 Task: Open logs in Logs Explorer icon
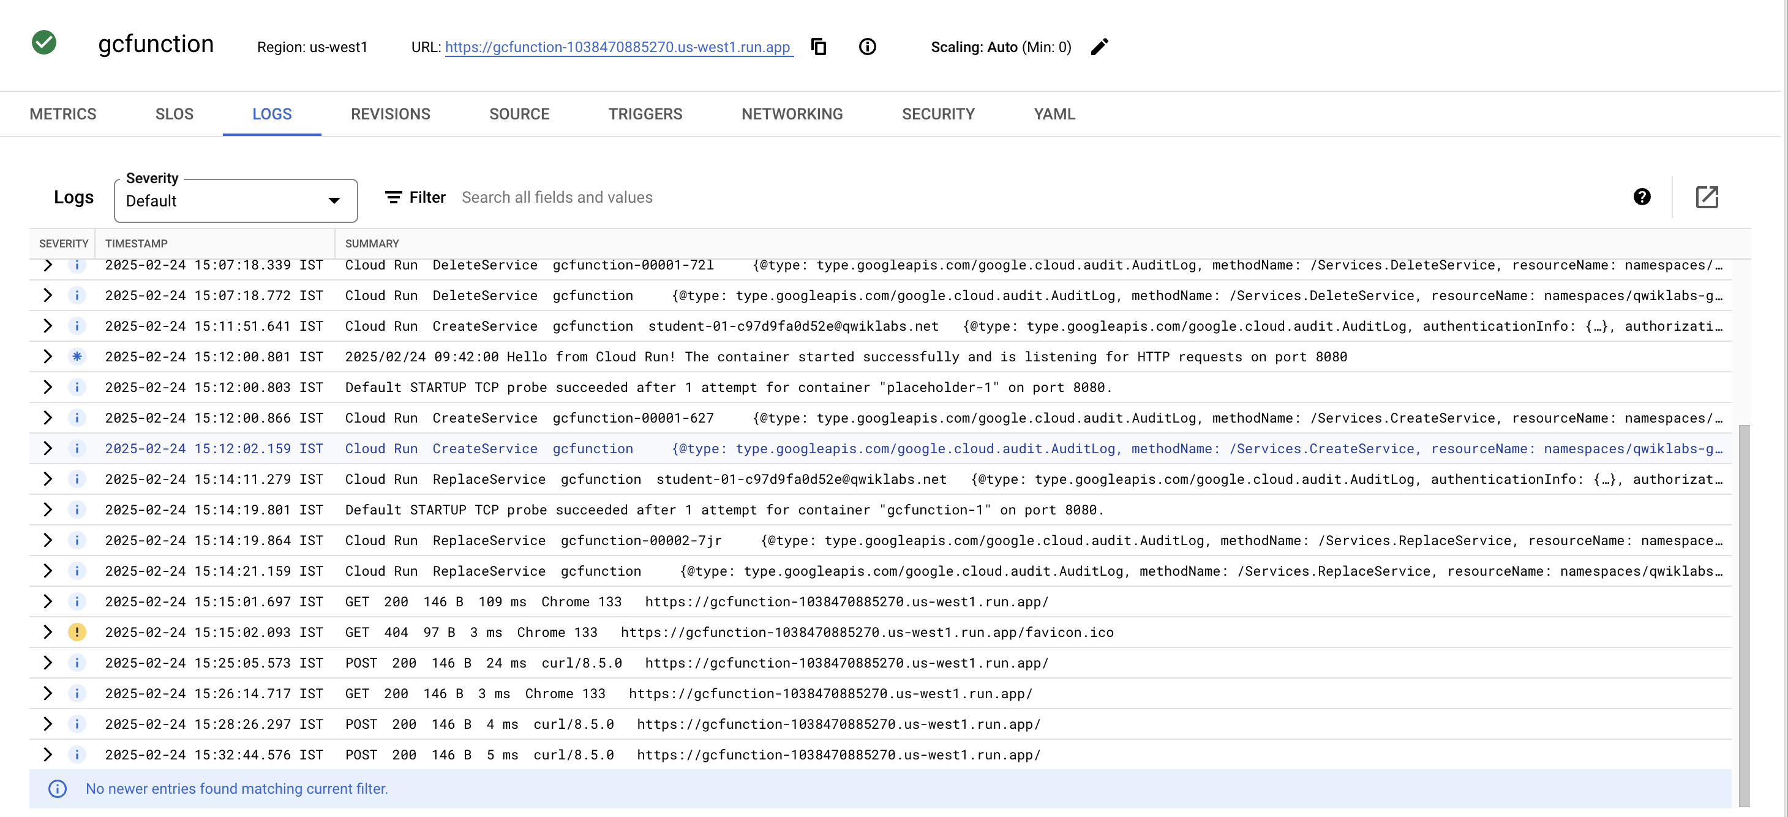(1707, 197)
